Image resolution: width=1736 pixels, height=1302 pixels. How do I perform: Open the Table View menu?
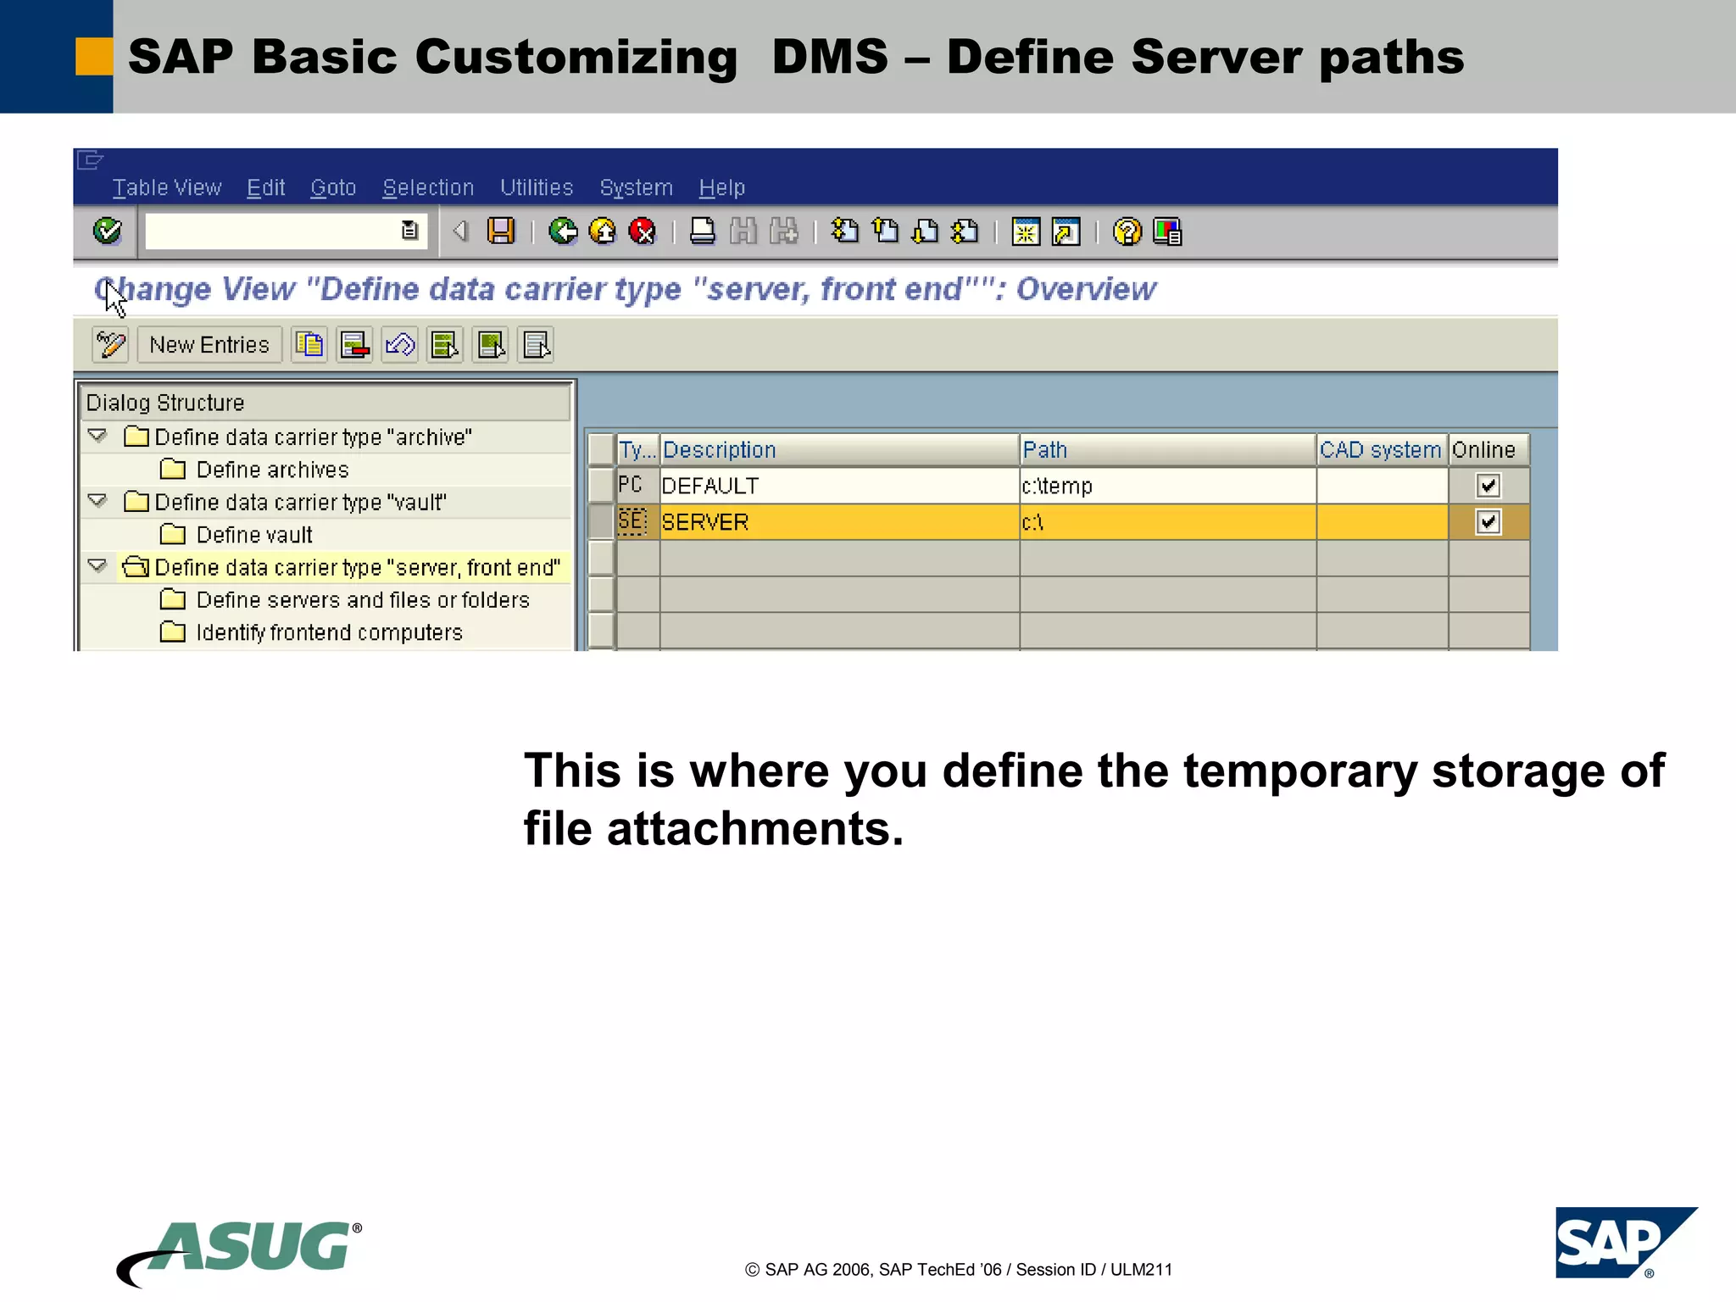(x=167, y=187)
